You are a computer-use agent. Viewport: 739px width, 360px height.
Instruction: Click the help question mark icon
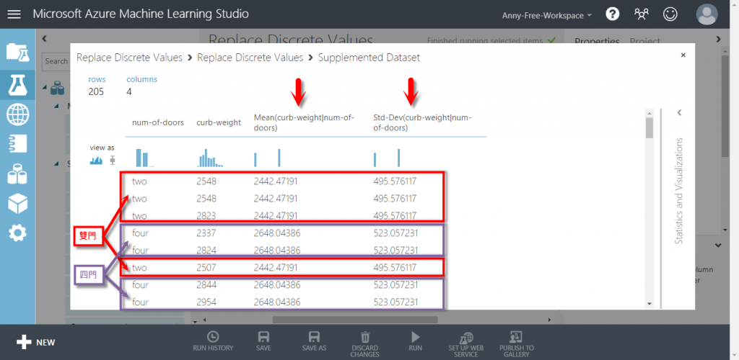[612, 14]
